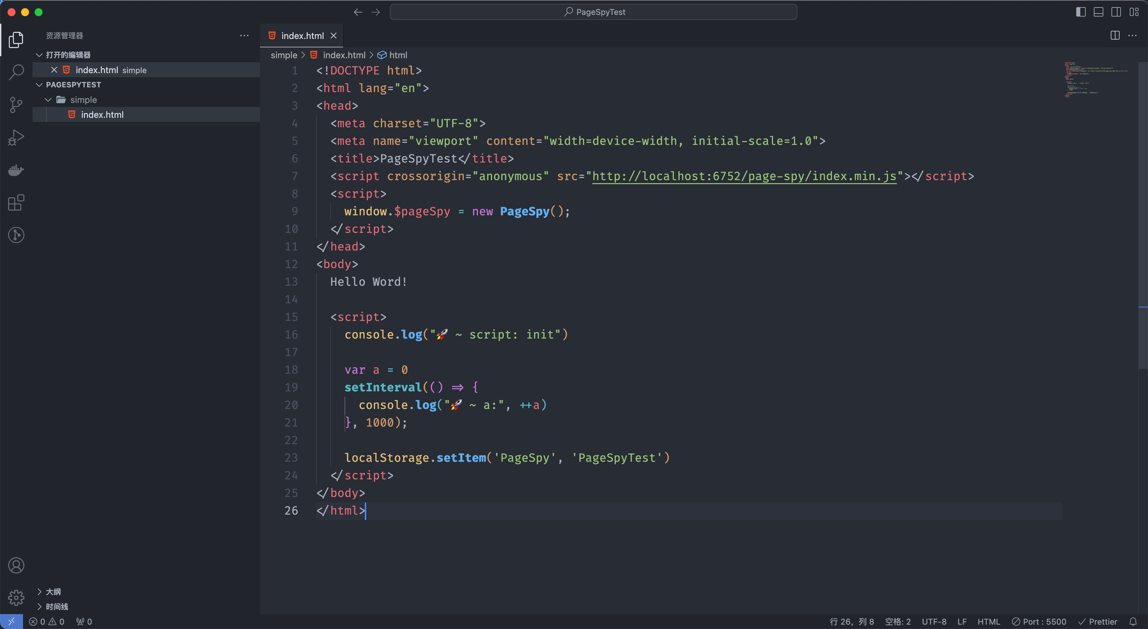Viewport: 1148px width, 629px height.
Task: Change language mode HTML in status bar
Action: tap(989, 622)
